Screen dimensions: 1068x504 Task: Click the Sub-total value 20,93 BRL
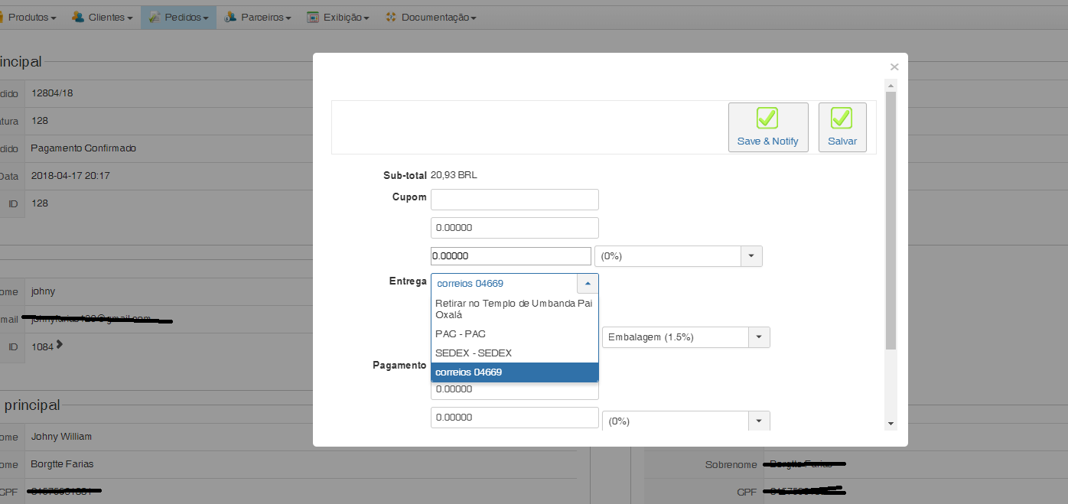[454, 175]
